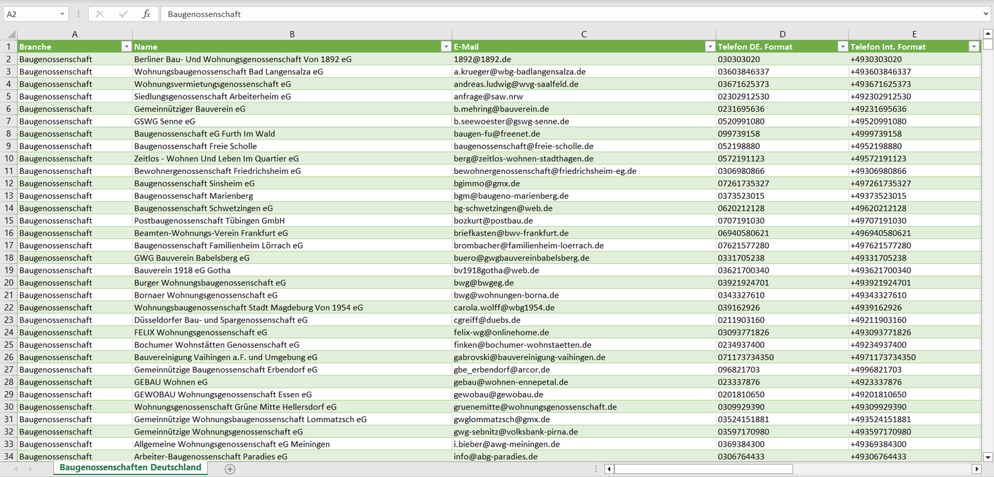The image size is (994, 477).
Task: Open the Name Box dropdown arrow
Action: tap(62, 14)
